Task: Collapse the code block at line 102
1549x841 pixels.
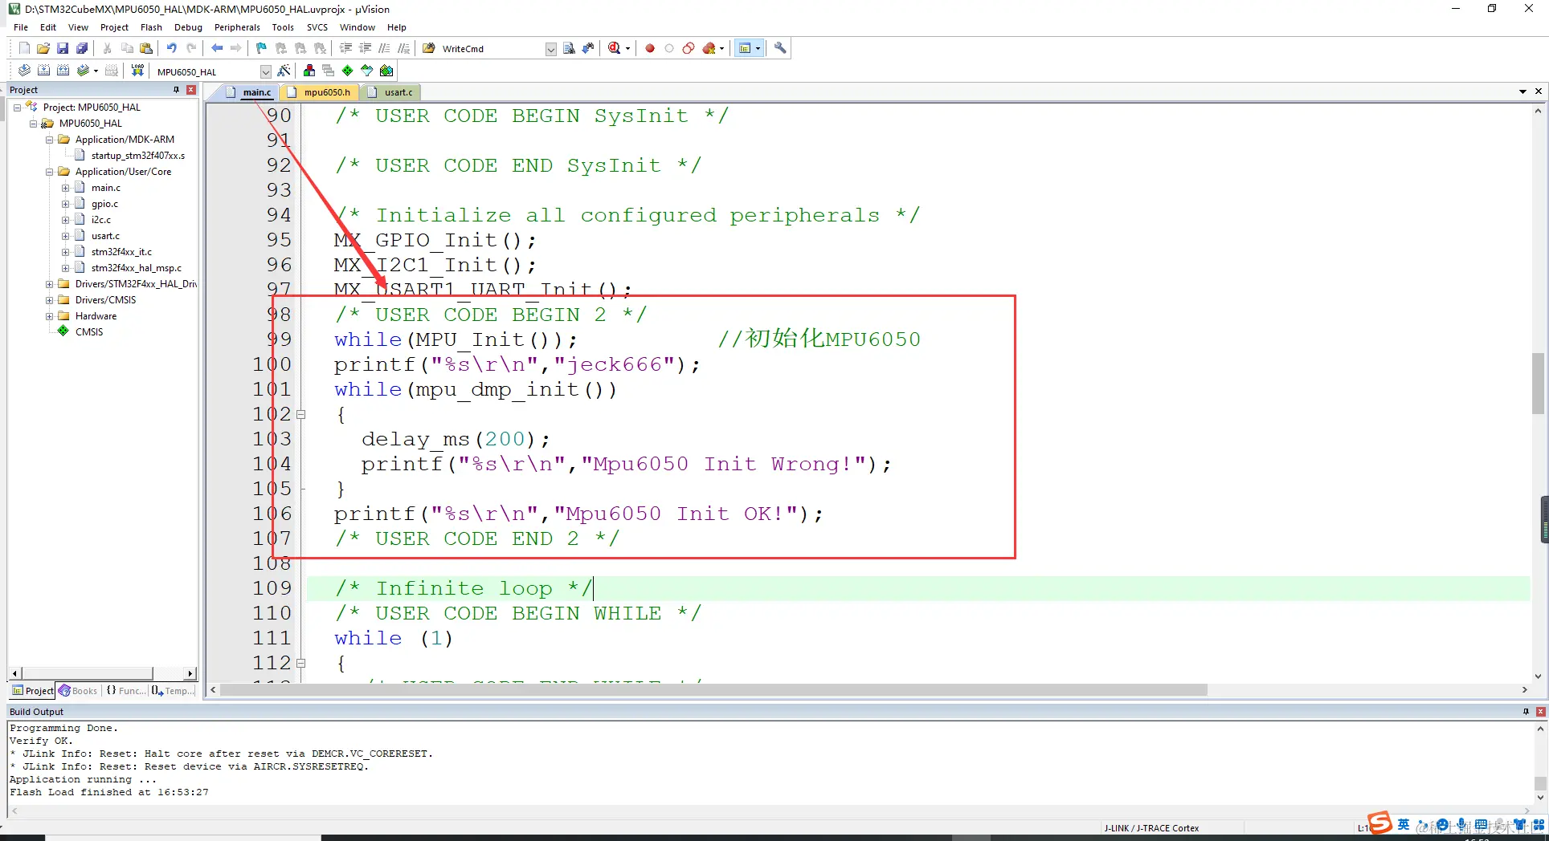Action: tap(301, 415)
